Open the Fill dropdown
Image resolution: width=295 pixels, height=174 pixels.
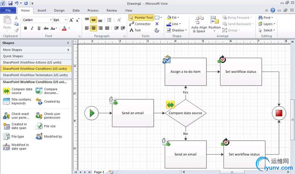point(173,17)
